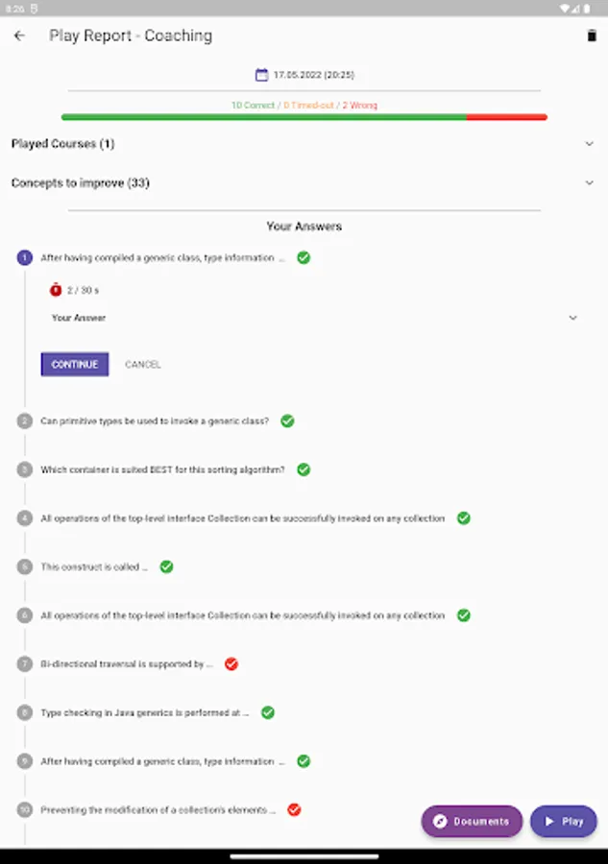Tap red wrong mark on question 10
Image resolution: width=608 pixels, height=864 pixels.
coord(294,809)
